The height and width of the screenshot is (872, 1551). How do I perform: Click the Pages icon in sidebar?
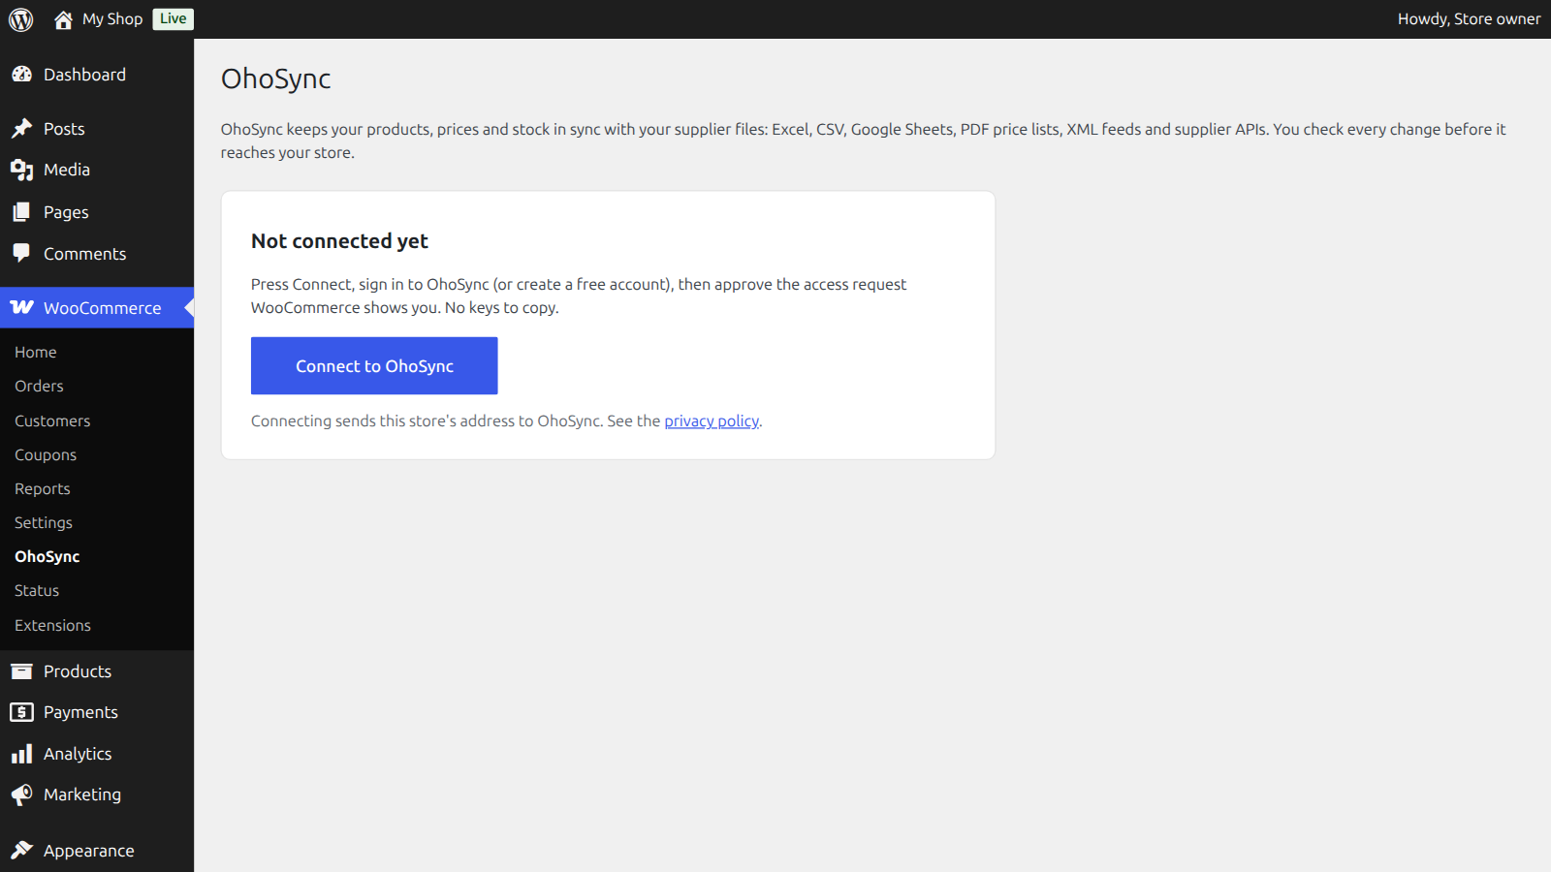[21, 212]
